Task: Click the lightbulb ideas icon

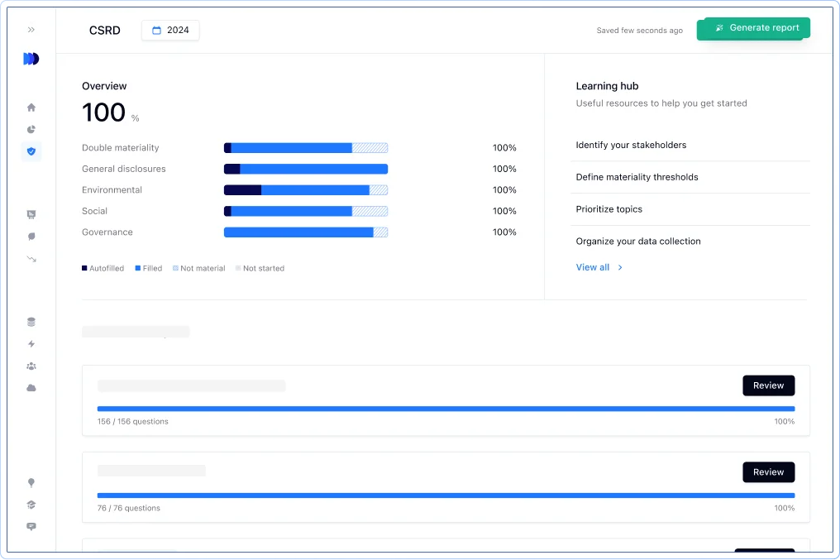Action: (31, 482)
